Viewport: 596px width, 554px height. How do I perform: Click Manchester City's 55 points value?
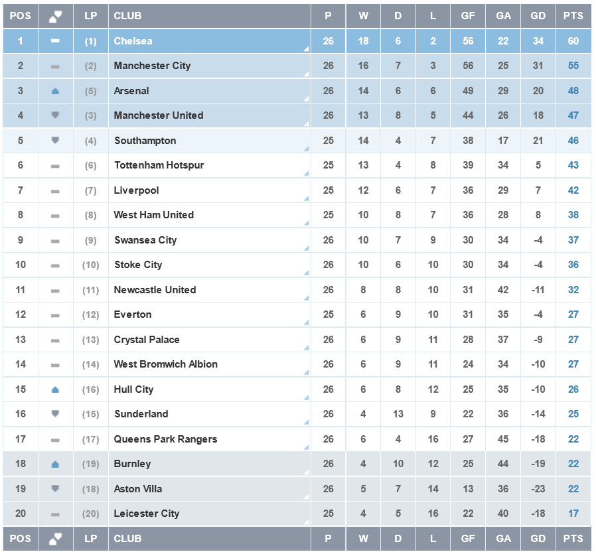click(573, 66)
